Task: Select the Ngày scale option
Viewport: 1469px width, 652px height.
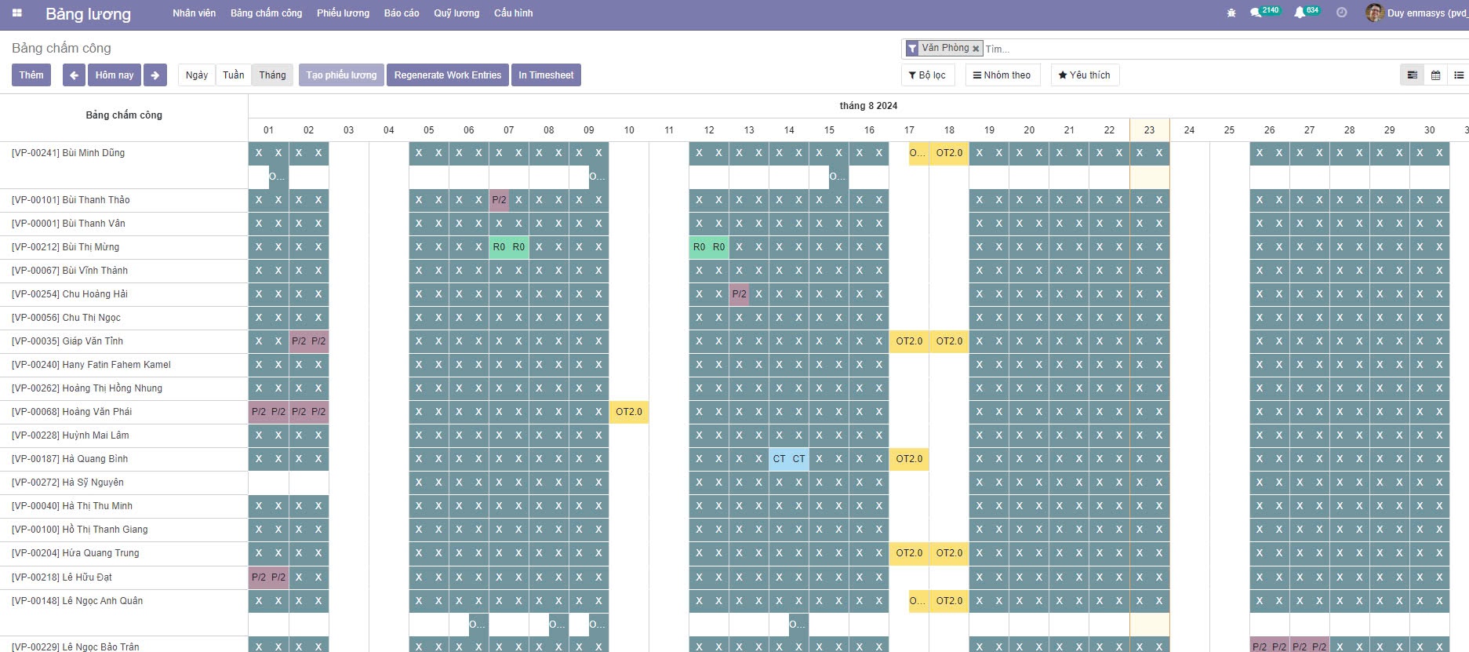Action: click(197, 75)
